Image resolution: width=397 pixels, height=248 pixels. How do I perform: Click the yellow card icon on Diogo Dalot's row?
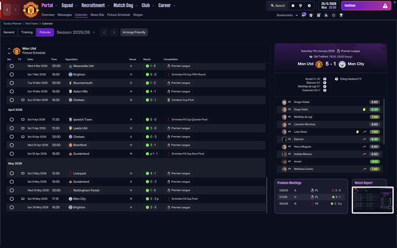click(364, 109)
